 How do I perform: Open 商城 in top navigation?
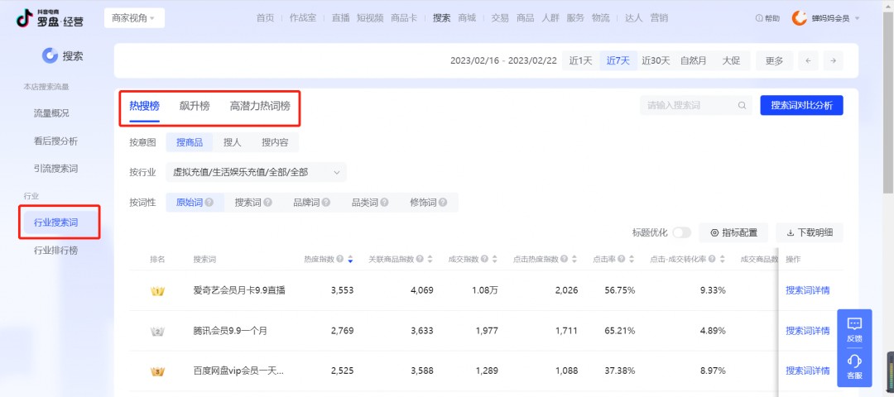pyautogui.click(x=467, y=18)
